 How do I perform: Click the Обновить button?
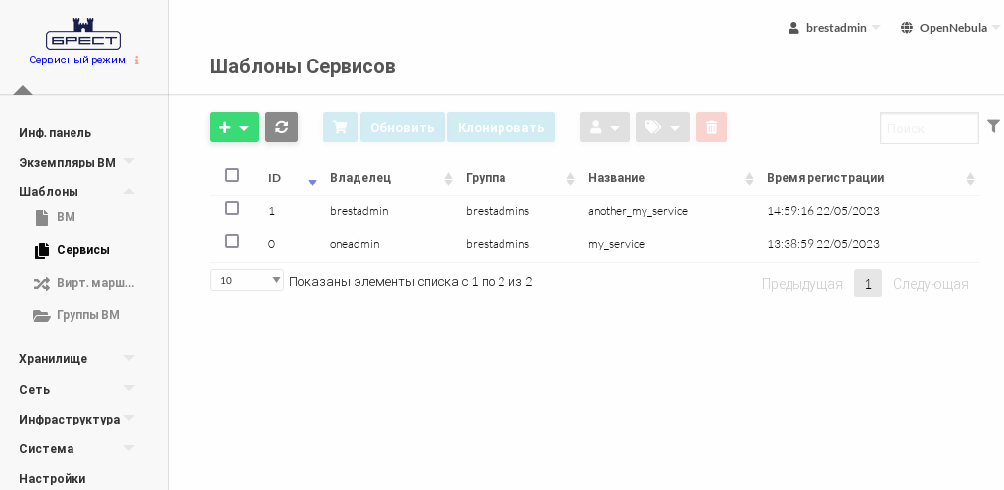(402, 127)
